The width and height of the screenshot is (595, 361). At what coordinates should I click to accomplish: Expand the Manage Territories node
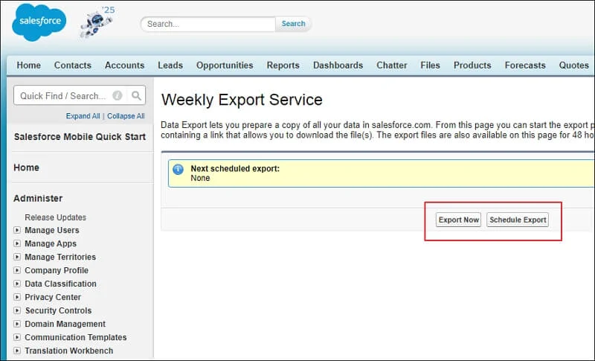point(17,257)
